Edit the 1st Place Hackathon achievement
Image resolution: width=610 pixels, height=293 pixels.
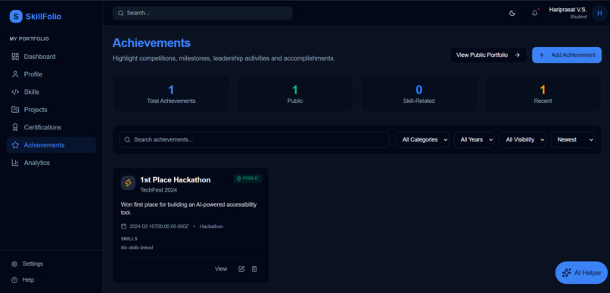241,269
